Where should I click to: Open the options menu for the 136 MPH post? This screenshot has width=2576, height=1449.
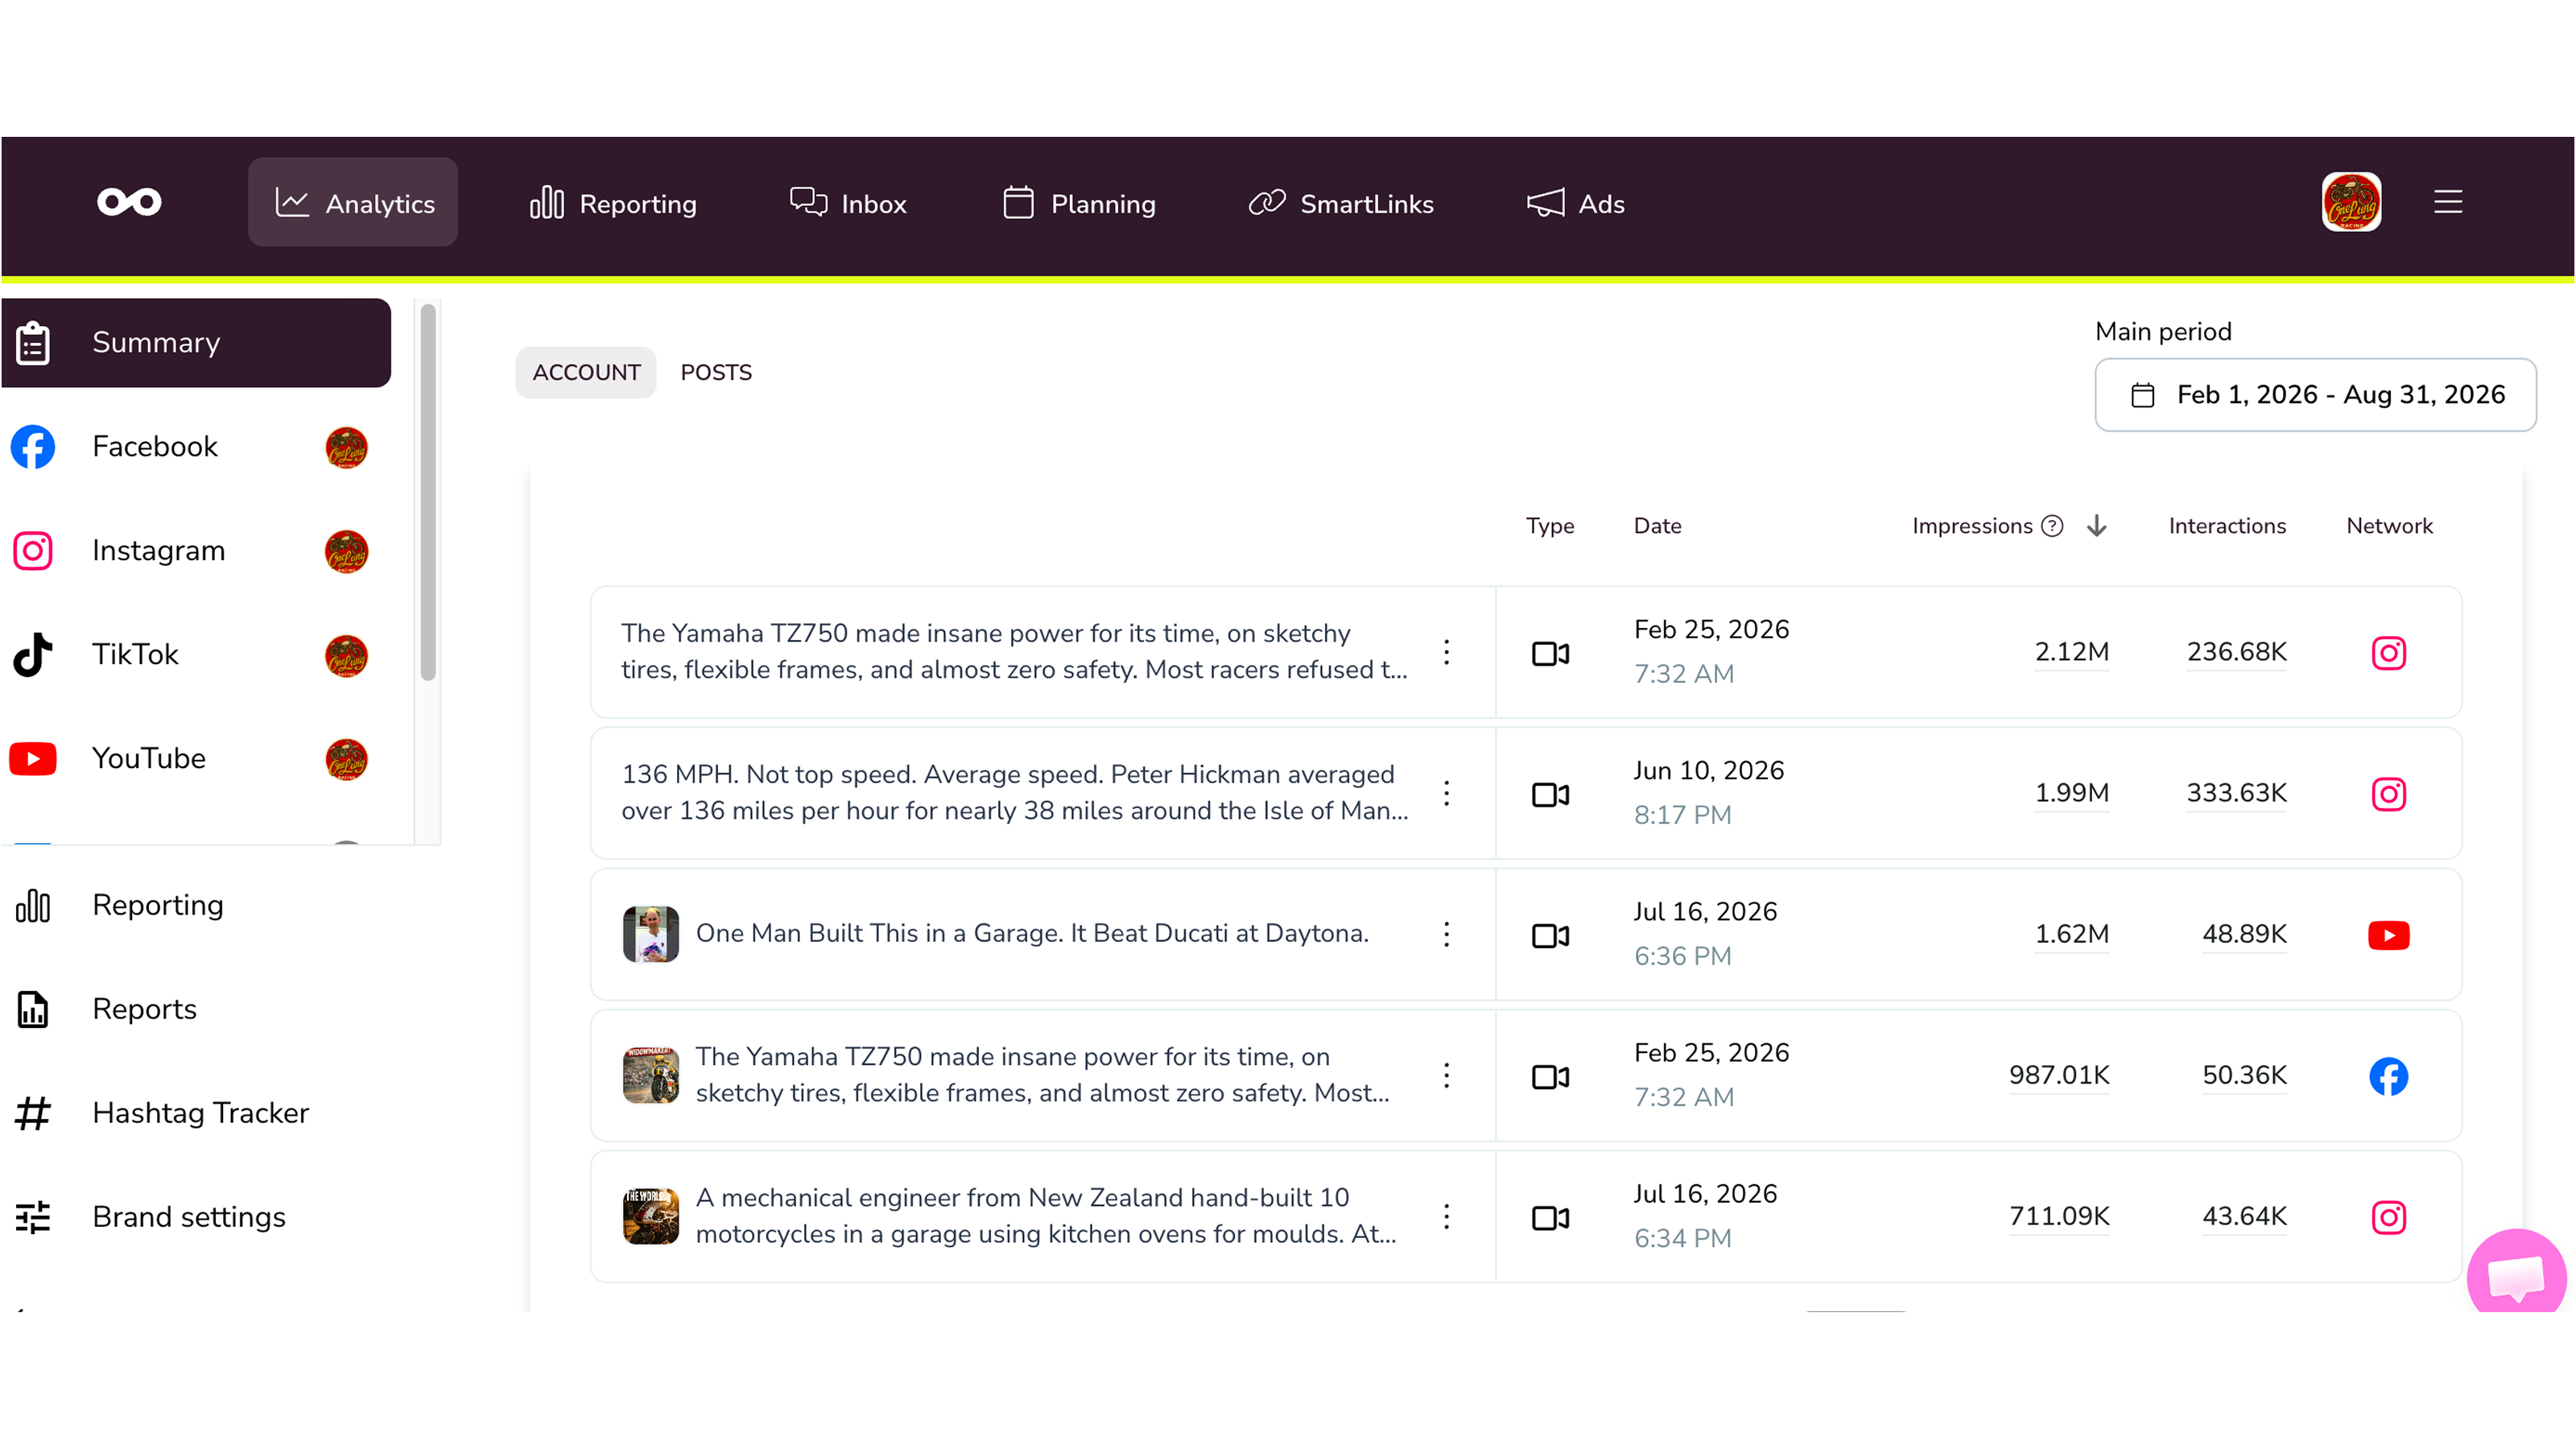[1446, 793]
